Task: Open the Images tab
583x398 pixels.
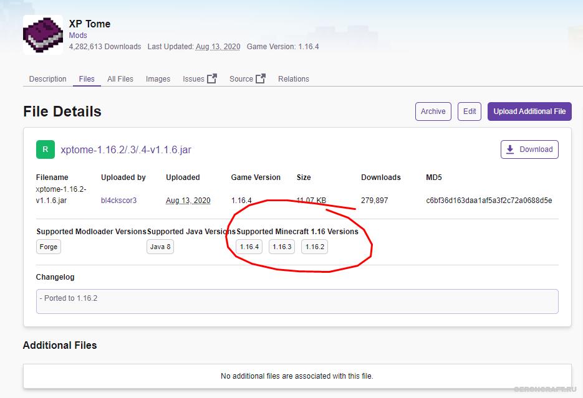Action: 158,79
